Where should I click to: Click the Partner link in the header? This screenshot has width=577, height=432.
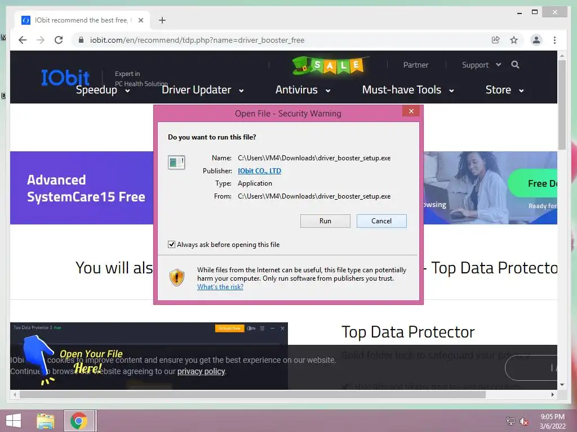click(415, 65)
